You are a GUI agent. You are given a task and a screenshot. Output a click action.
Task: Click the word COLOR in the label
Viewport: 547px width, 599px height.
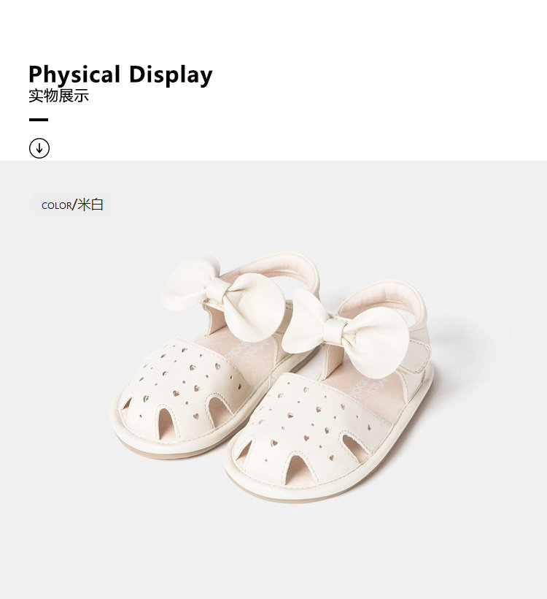(56, 206)
